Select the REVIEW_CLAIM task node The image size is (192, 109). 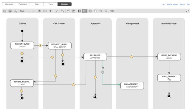pos(22,45)
